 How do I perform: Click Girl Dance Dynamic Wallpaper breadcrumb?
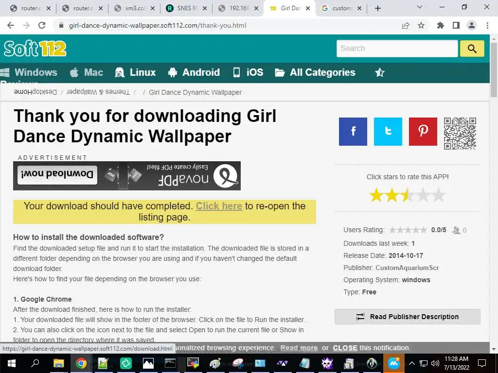195,92
